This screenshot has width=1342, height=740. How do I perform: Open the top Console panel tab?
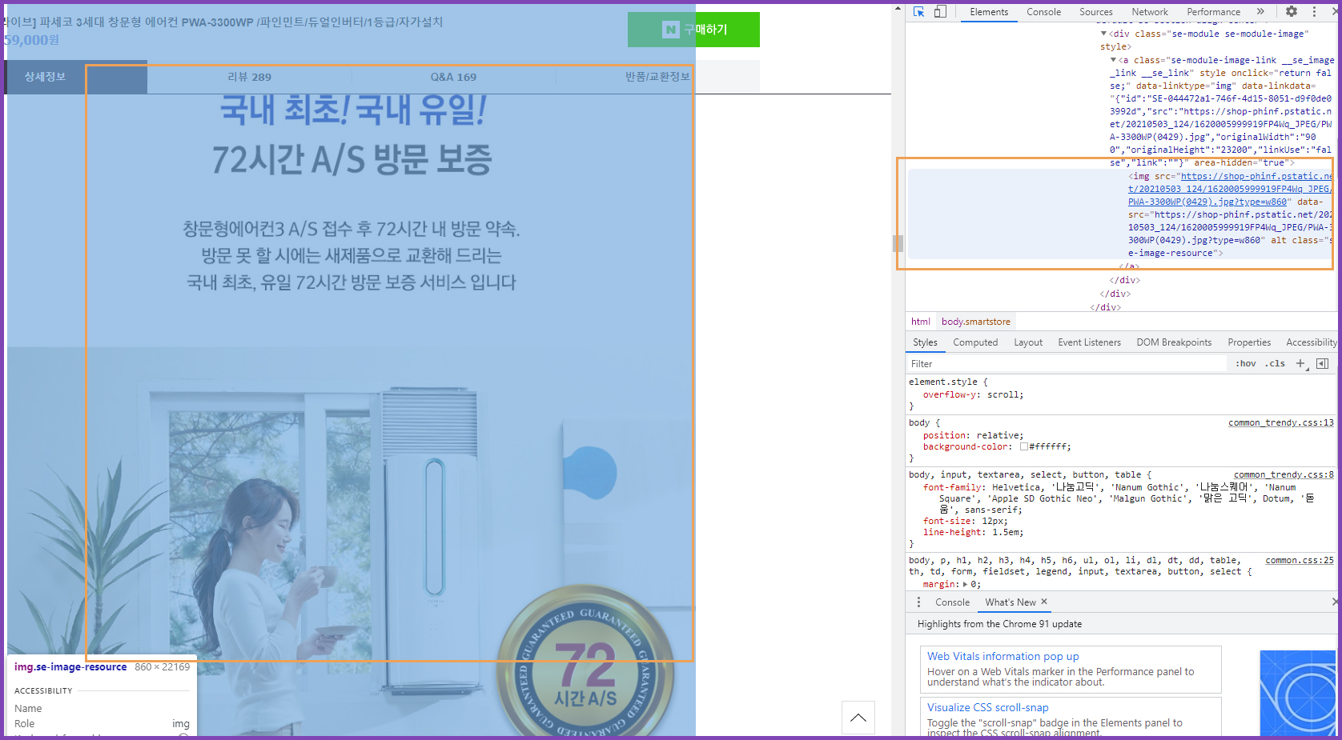pos(1043,12)
